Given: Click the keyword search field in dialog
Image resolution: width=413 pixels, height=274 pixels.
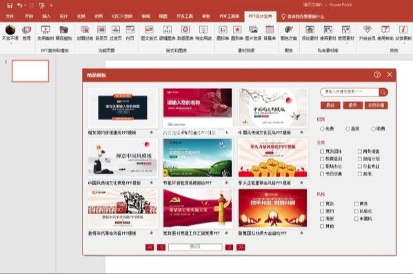Looking at the screenshot, I should pyautogui.click(x=350, y=92).
